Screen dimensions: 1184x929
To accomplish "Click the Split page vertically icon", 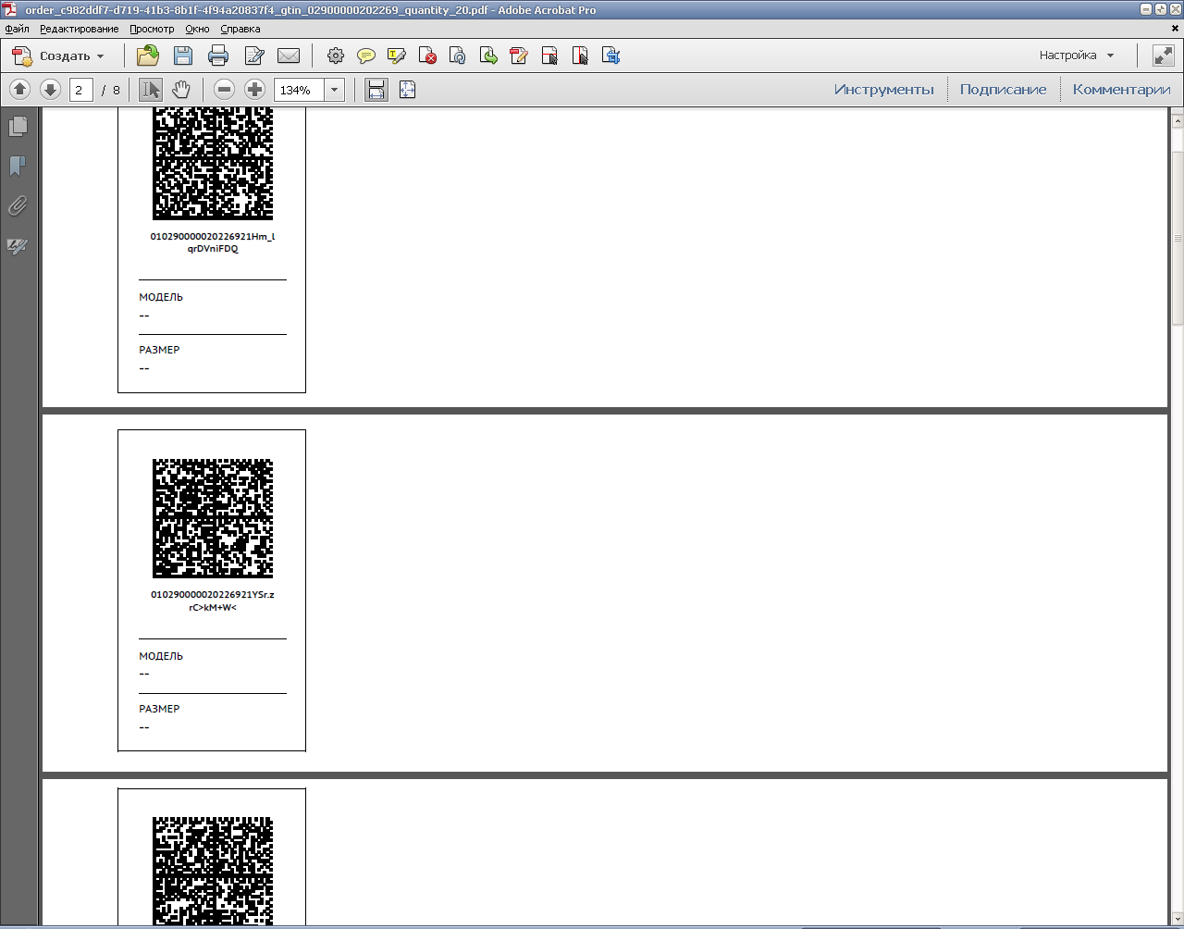I will [580, 56].
